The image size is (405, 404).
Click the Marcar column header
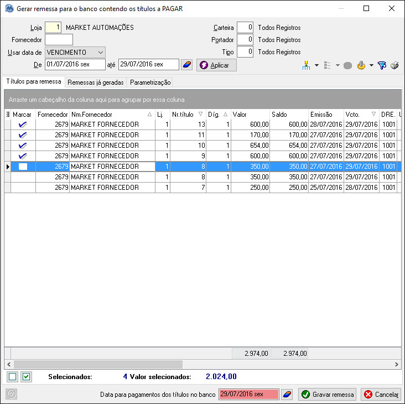click(x=23, y=115)
